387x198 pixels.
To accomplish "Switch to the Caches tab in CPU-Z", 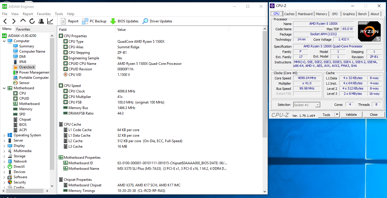I will pos(289,14).
